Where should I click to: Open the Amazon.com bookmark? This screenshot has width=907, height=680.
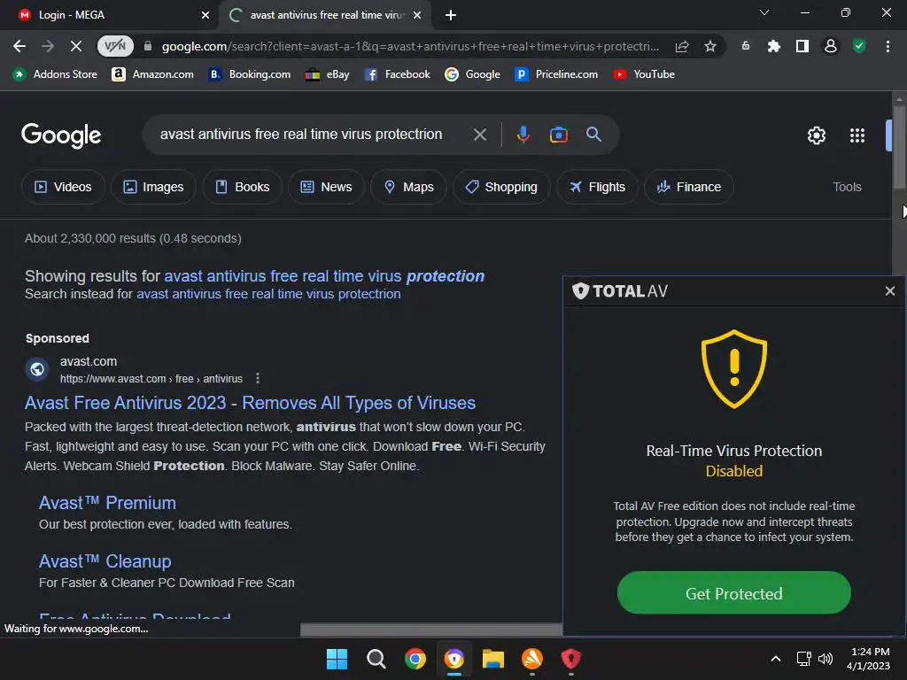pyautogui.click(x=152, y=74)
